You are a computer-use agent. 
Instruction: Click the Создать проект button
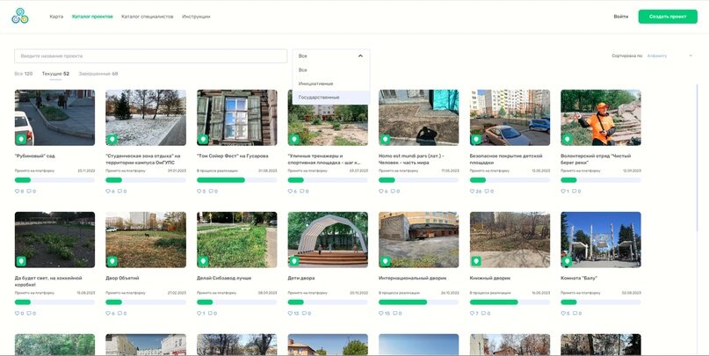(668, 17)
